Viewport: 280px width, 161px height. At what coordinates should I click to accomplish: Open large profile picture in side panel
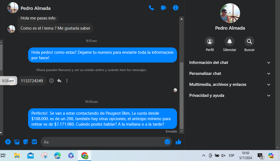[230, 13]
